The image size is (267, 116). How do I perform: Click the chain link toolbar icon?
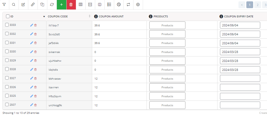click(33, 5)
